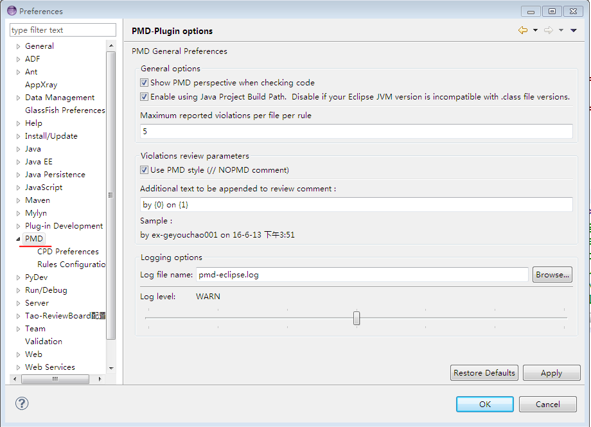
Task: Click the back navigation arrow icon
Action: (x=523, y=30)
